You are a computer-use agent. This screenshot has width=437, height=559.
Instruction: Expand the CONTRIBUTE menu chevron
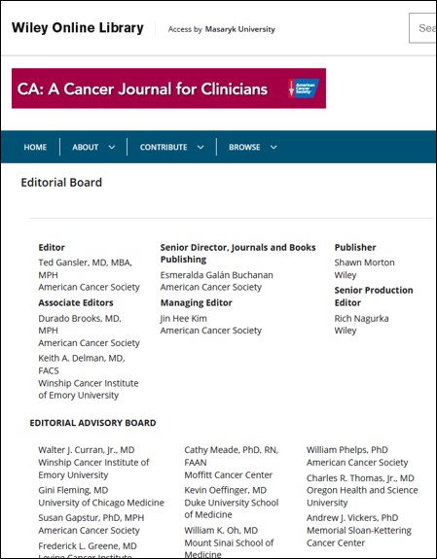pos(200,147)
